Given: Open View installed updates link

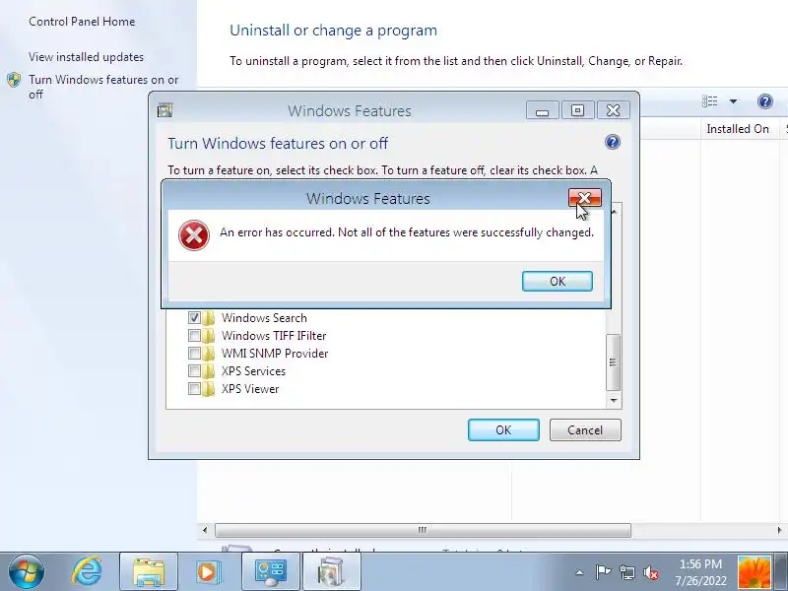Looking at the screenshot, I should pyautogui.click(x=86, y=57).
